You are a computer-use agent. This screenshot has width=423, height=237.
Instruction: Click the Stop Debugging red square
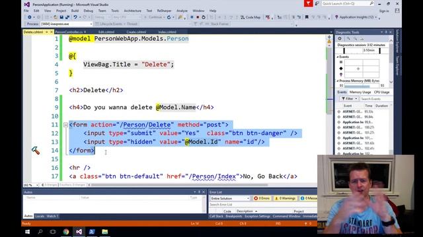[198, 17]
